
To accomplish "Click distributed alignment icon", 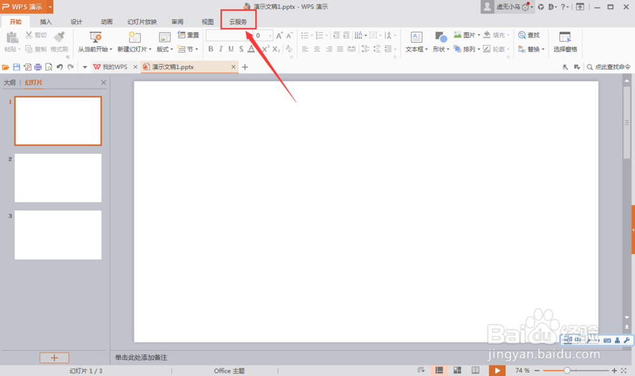I will (x=352, y=49).
